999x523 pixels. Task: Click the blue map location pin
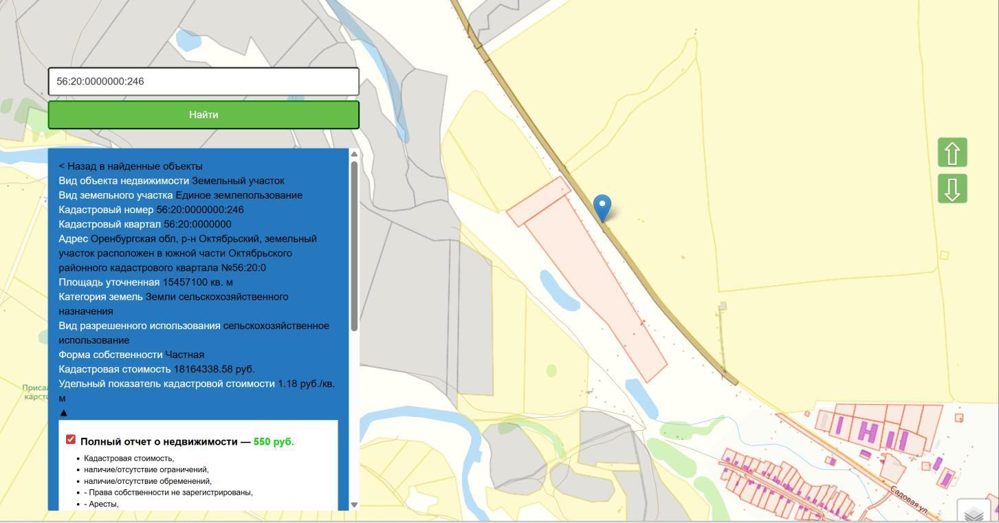(x=602, y=208)
